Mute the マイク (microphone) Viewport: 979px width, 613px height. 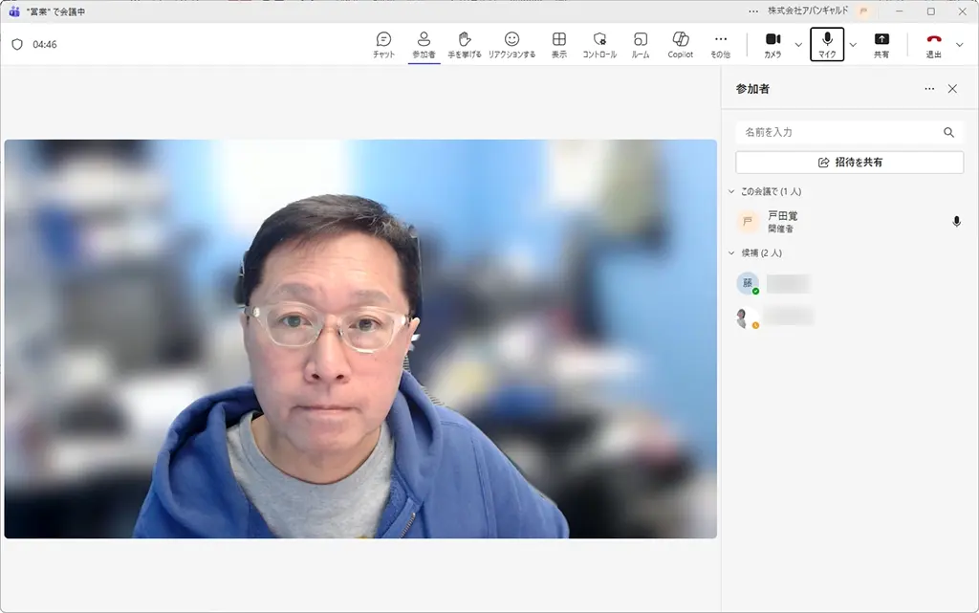click(826, 44)
